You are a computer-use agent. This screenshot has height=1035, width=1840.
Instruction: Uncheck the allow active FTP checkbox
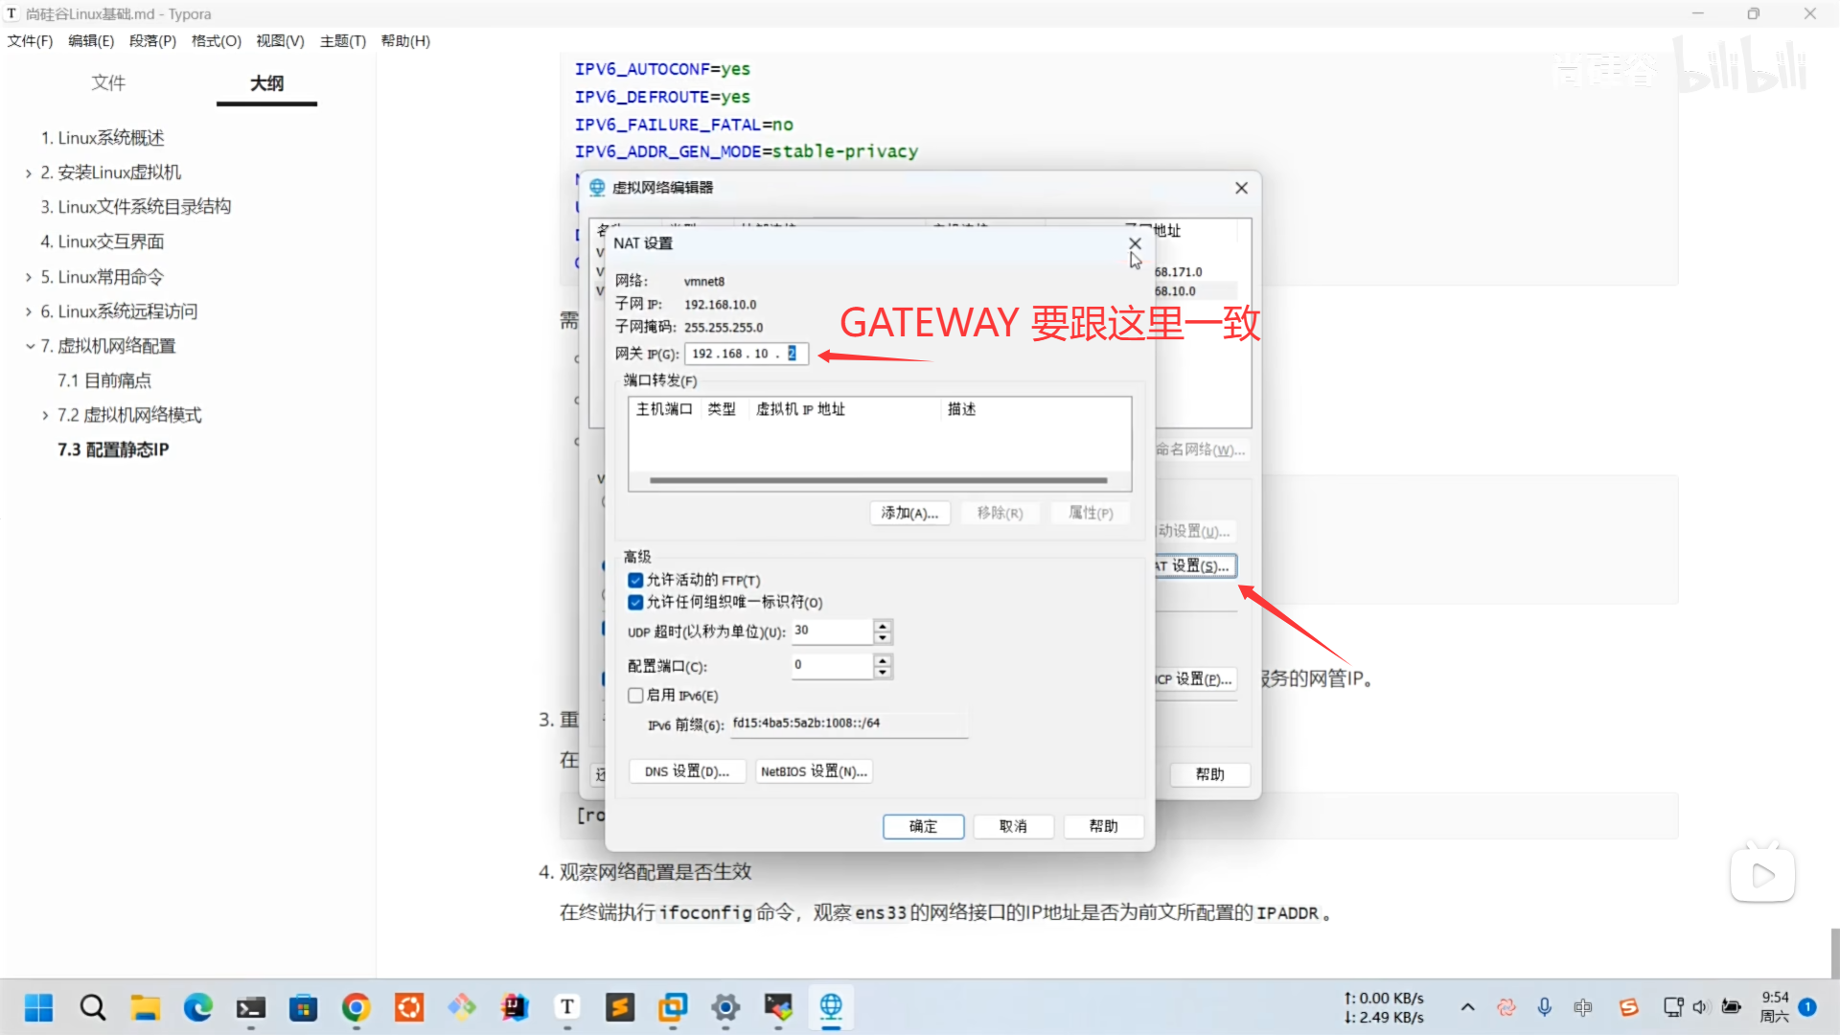pyautogui.click(x=635, y=580)
